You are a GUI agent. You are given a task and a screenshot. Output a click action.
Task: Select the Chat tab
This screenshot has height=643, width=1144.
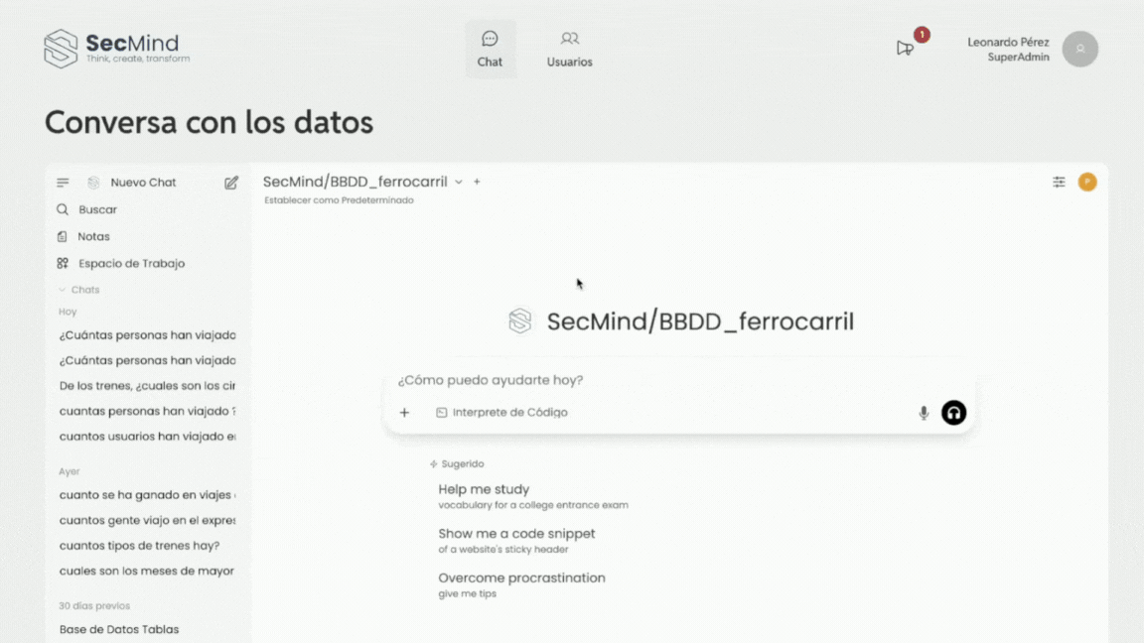tap(490, 49)
